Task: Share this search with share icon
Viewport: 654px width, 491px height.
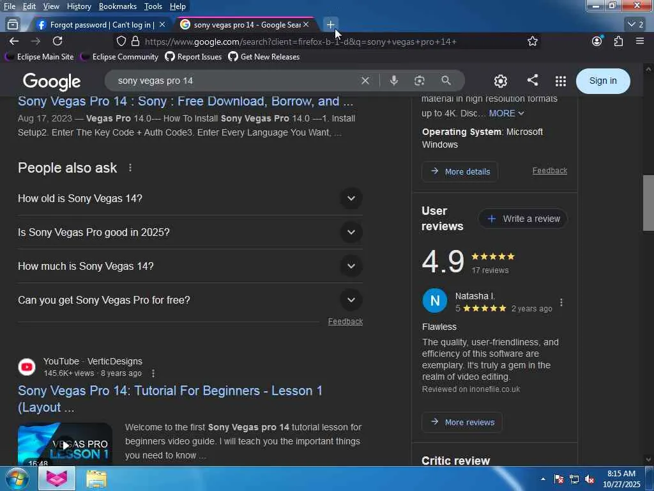Action: pos(532,80)
